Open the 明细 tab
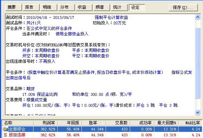Image resolution: width=203 pixels, height=138 pixels. pos(49,7)
